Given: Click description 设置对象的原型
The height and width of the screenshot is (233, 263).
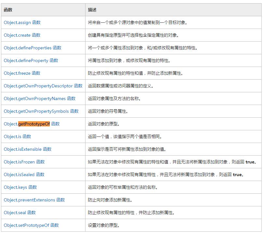Looking at the screenshot, I should (x=104, y=225).
